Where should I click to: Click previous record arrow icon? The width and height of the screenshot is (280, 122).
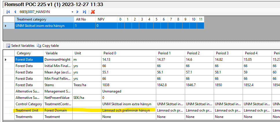pyautogui.click(x=15, y=12)
